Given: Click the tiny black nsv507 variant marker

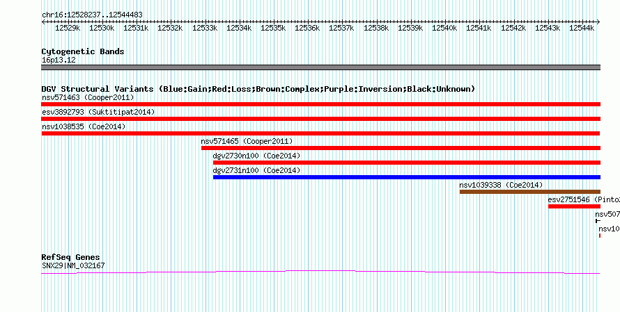Looking at the screenshot, I should [x=598, y=221].
